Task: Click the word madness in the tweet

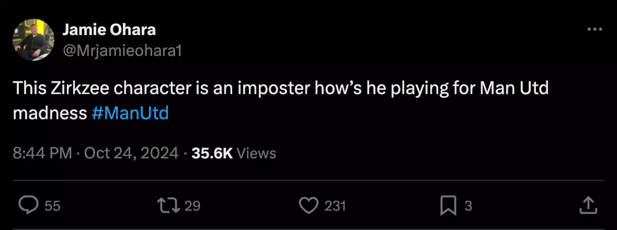Action: [50, 114]
